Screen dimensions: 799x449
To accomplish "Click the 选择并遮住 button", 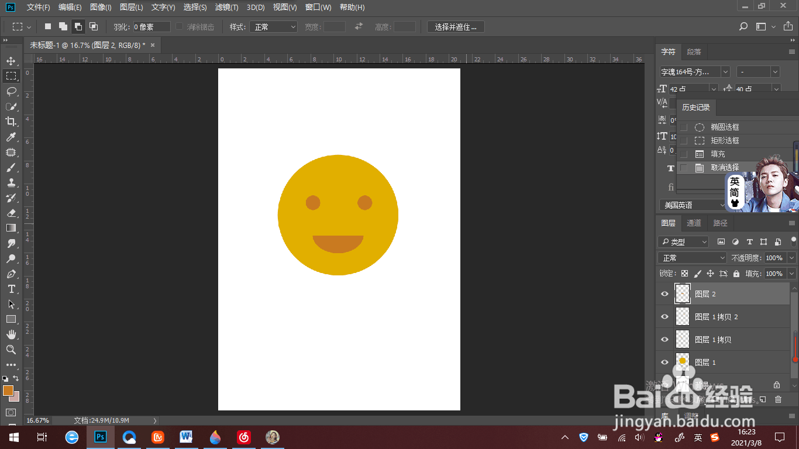I will pyautogui.click(x=456, y=27).
